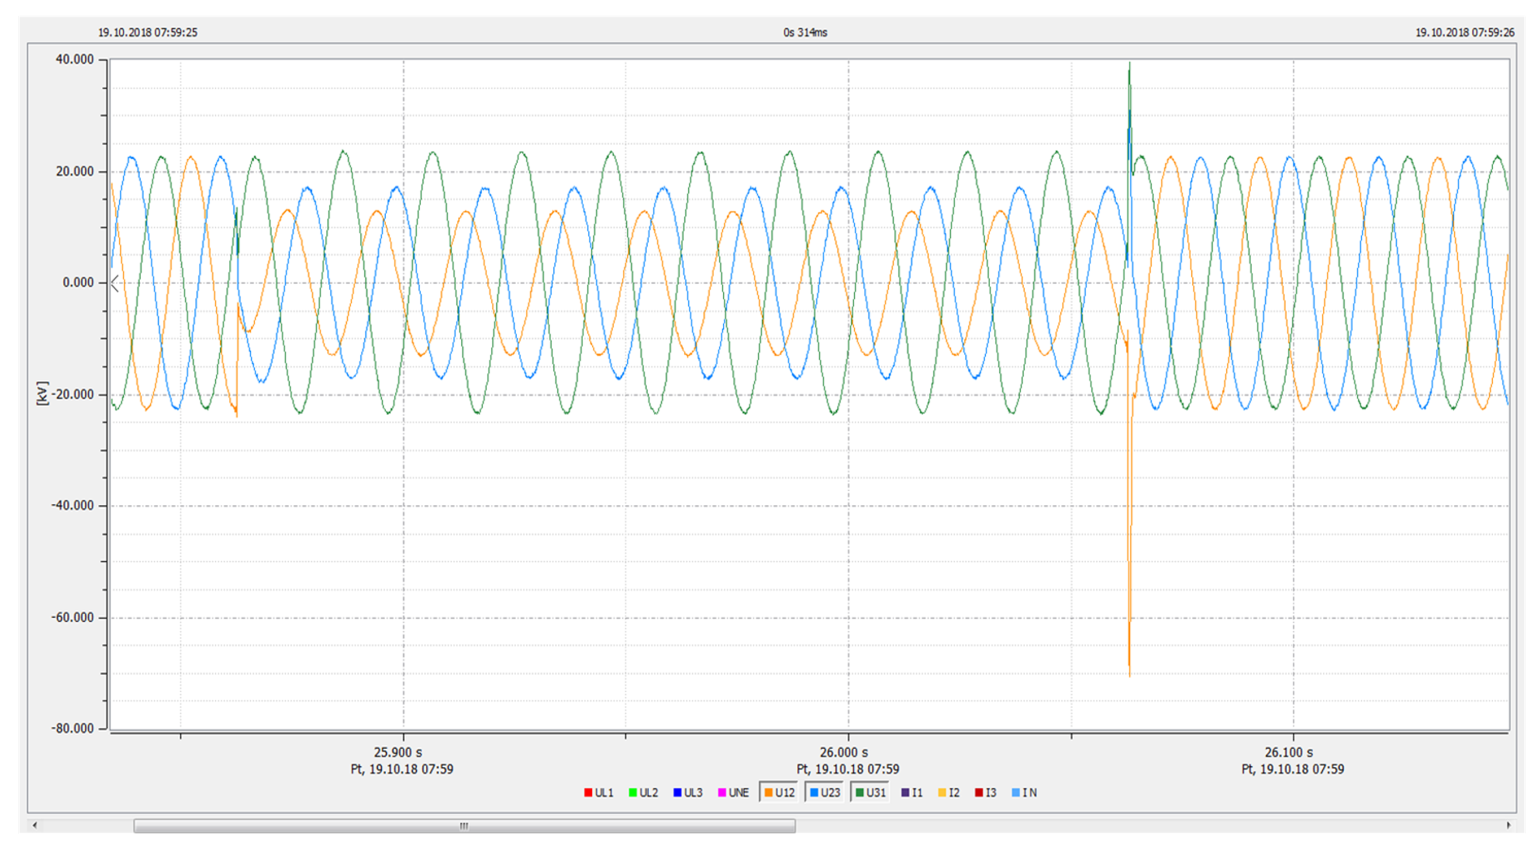Show the I1 current channel
Image resolution: width=1539 pixels, height=850 pixels.
[912, 793]
